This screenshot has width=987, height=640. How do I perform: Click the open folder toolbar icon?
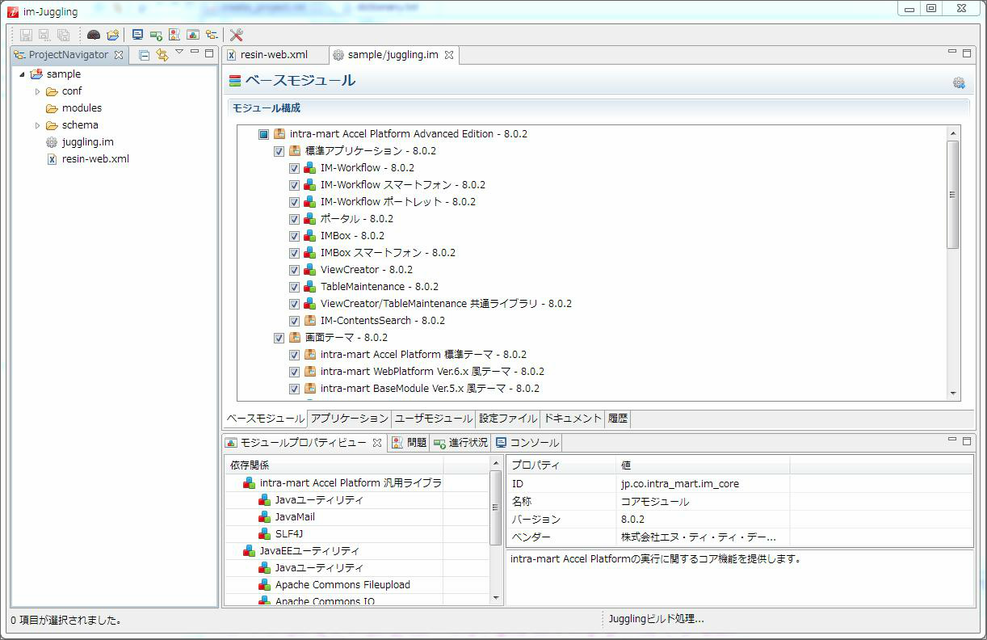(113, 35)
